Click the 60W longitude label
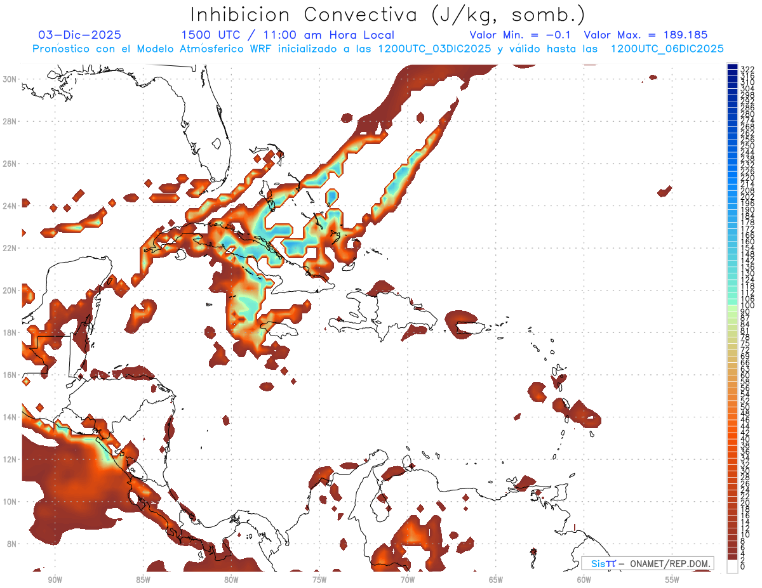This screenshot has width=762, height=588. tap(584, 580)
